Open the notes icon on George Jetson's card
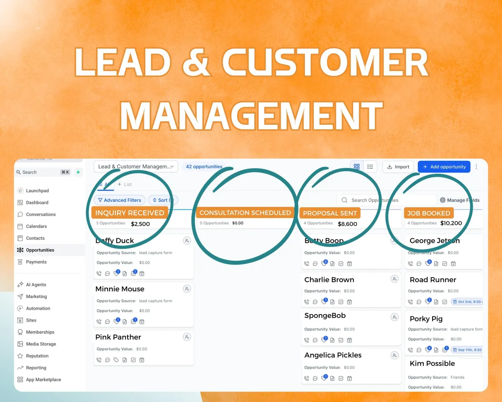The image size is (502, 402). (436, 263)
